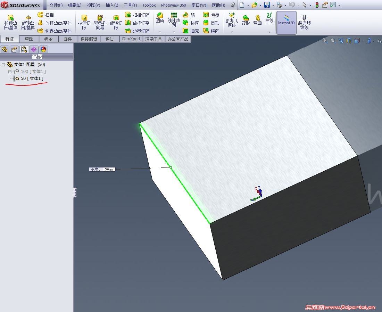Expand the Linear Pattern dropdown arrow
This screenshot has width=382, height=312.
[174, 32]
